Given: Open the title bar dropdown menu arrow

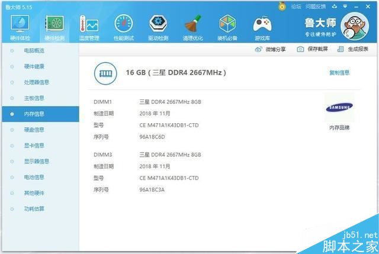Looking at the screenshot, I should 345,7.
